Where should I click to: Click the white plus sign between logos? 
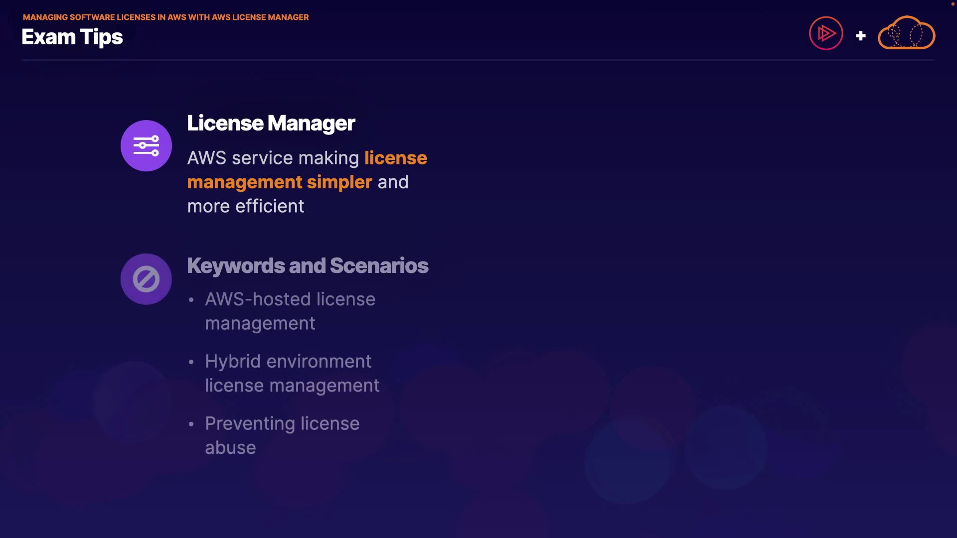point(860,36)
